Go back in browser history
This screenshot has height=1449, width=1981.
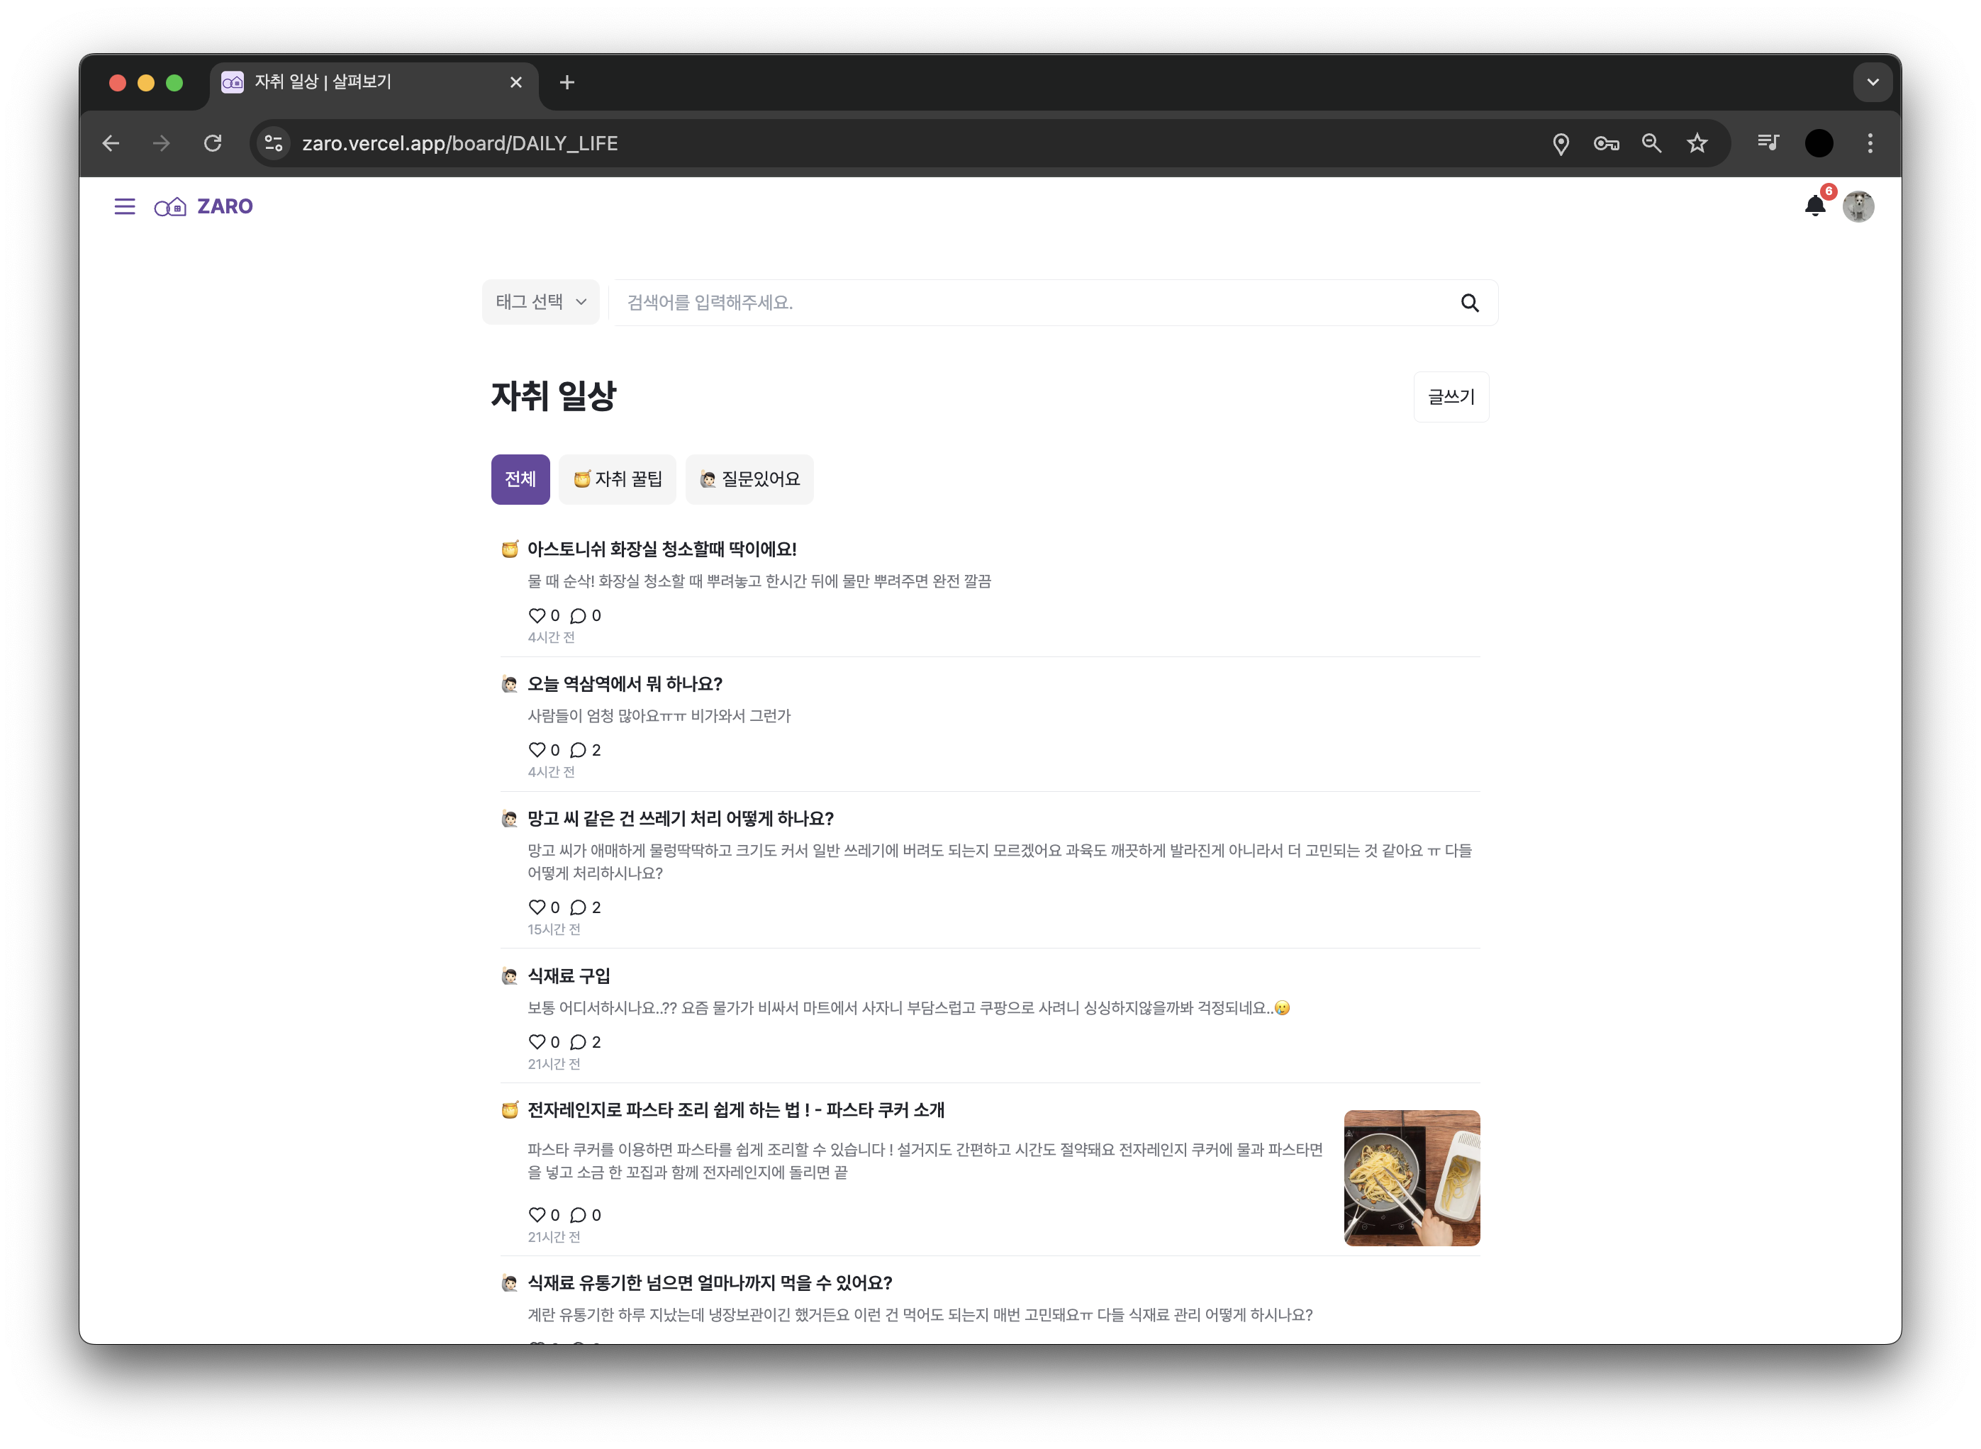(x=111, y=143)
